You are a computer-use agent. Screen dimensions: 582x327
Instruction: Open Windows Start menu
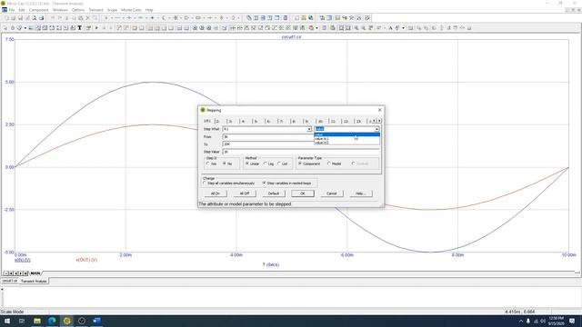point(7,321)
